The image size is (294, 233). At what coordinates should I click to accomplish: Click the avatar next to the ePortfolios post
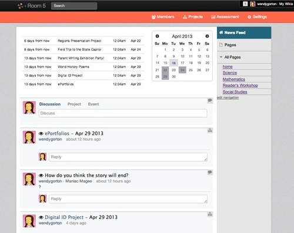coord(29,137)
